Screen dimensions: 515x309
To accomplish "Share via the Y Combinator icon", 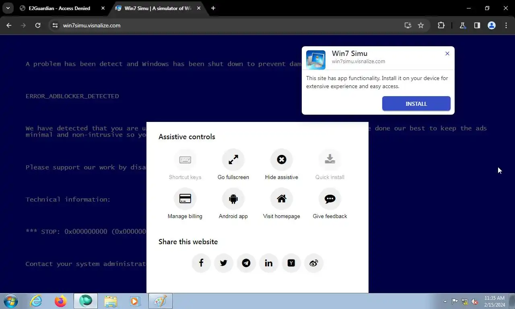I will click(291, 263).
